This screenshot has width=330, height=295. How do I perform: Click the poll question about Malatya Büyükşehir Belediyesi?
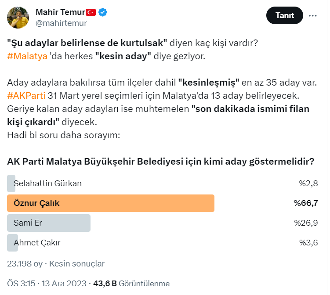tap(161, 162)
